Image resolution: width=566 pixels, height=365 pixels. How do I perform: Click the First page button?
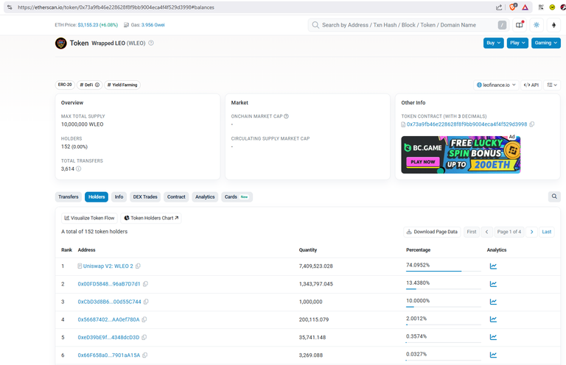pos(472,232)
